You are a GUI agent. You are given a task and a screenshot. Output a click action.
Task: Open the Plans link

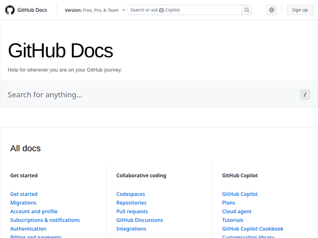pyautogui.click(x=229, y=203)
